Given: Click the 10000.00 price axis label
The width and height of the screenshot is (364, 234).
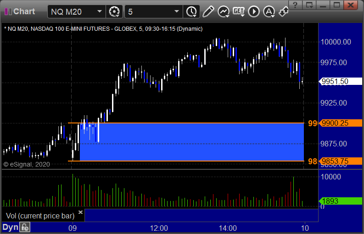Looking at the screenshot, I should pyautogui.click(x=336, y=42).
